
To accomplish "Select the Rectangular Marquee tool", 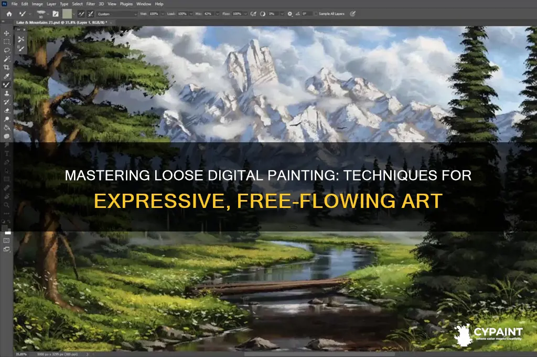I will point(6,42).
